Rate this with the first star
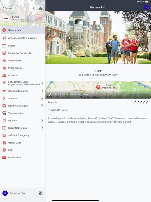Image resolution: width=151 pixels, height=202 pixels. coord(135,102)
